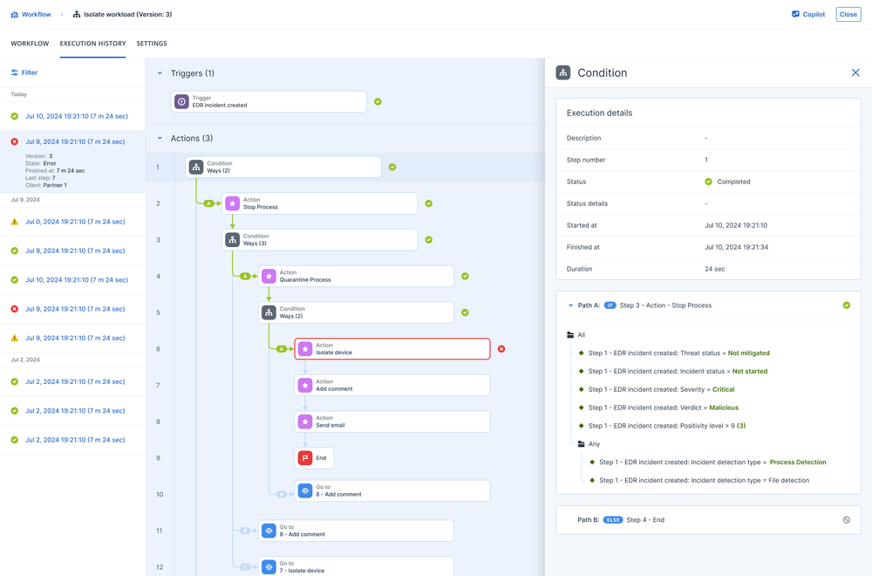Close the Condition panel with X
Screen dimensions: 872x576
click(855, 73)
